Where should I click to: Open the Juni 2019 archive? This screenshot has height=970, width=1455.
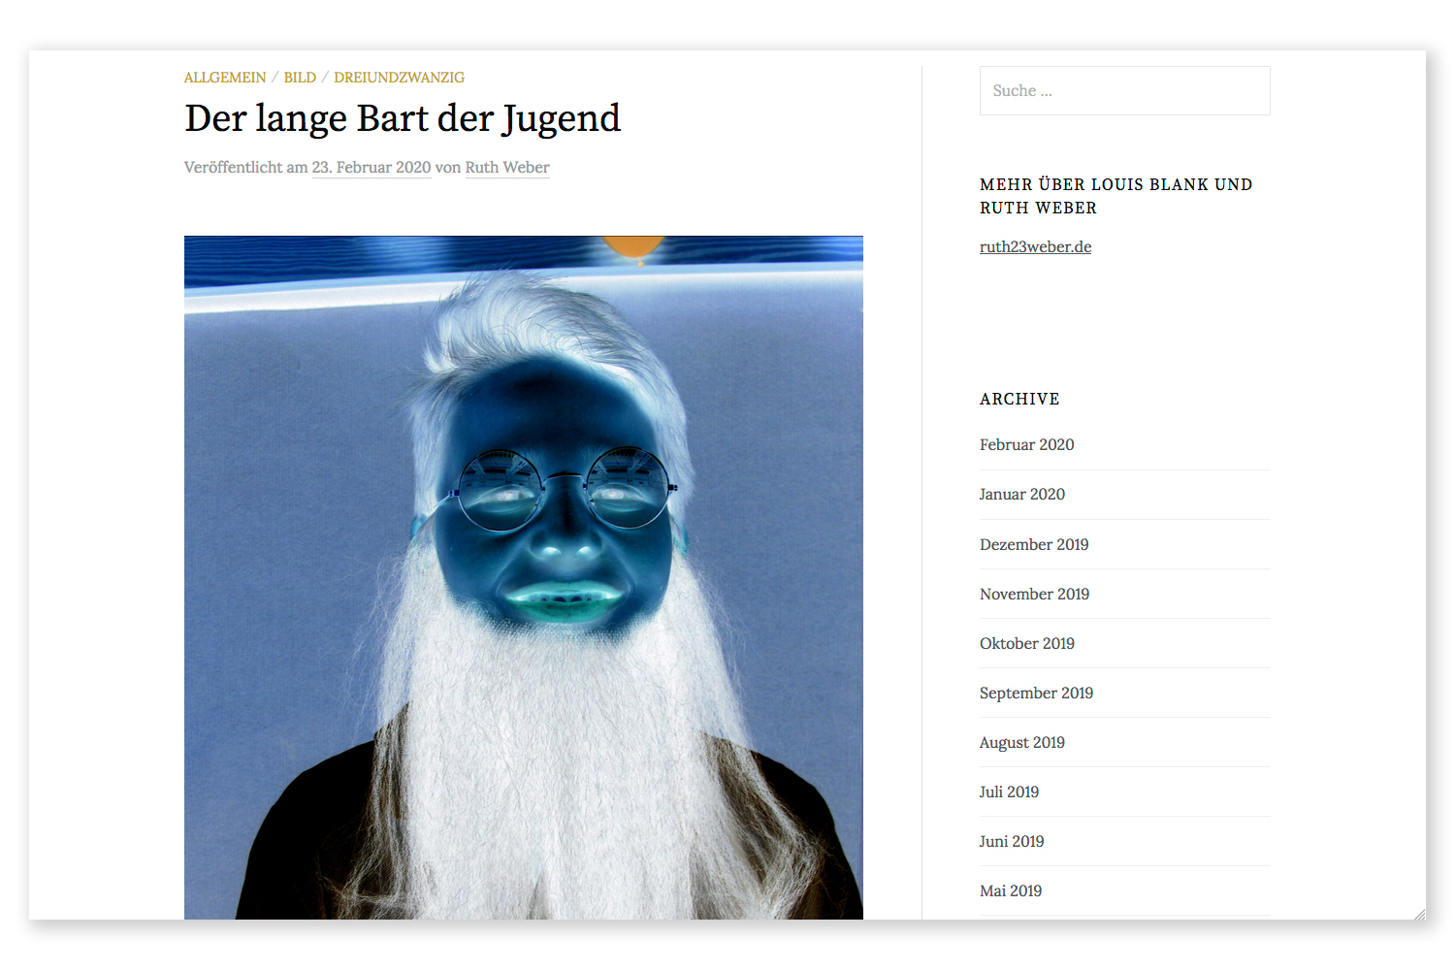[x=1012, y=841]
